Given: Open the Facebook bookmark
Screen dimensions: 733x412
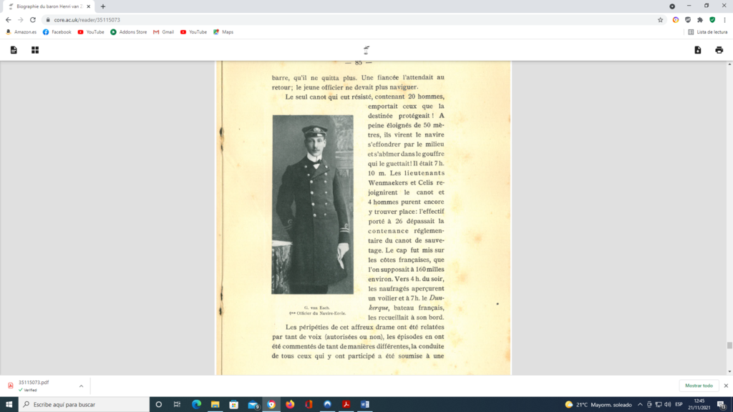Looking at the screenshot, I should [x=57, y=31].
